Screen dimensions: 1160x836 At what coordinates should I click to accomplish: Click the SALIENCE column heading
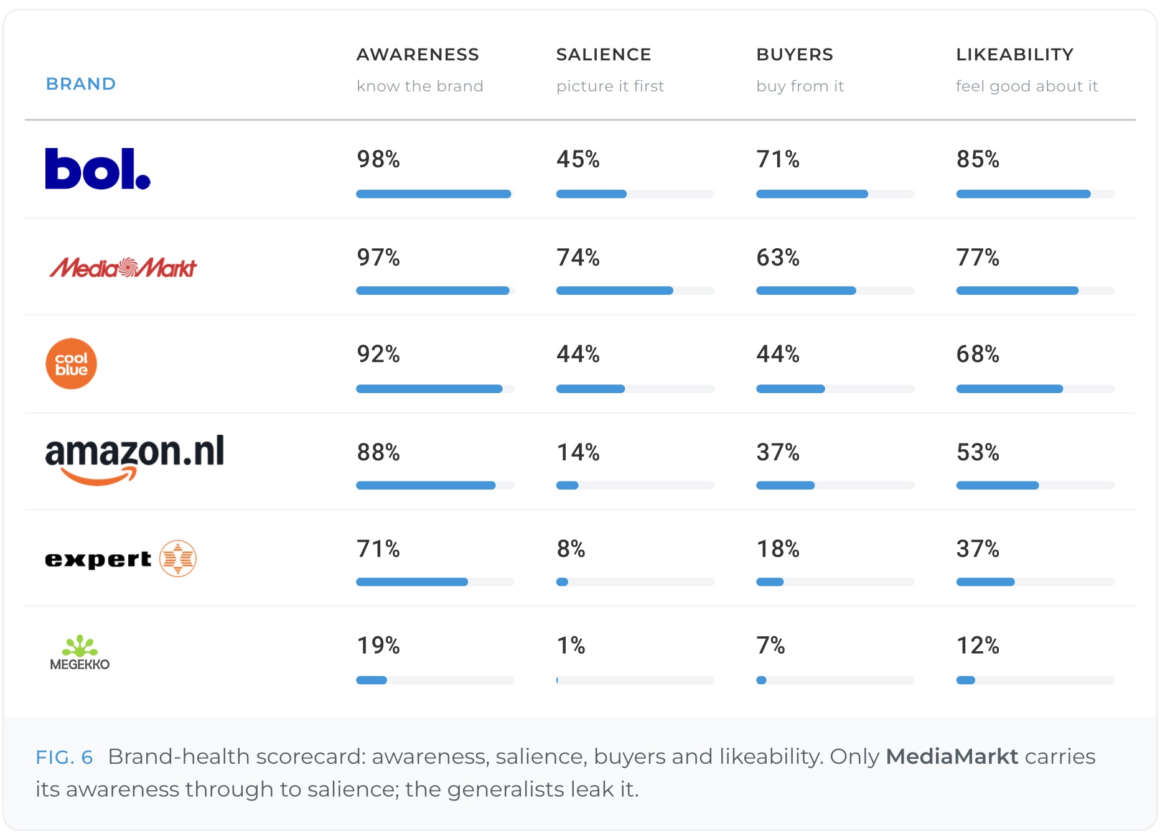coord(604,55)
